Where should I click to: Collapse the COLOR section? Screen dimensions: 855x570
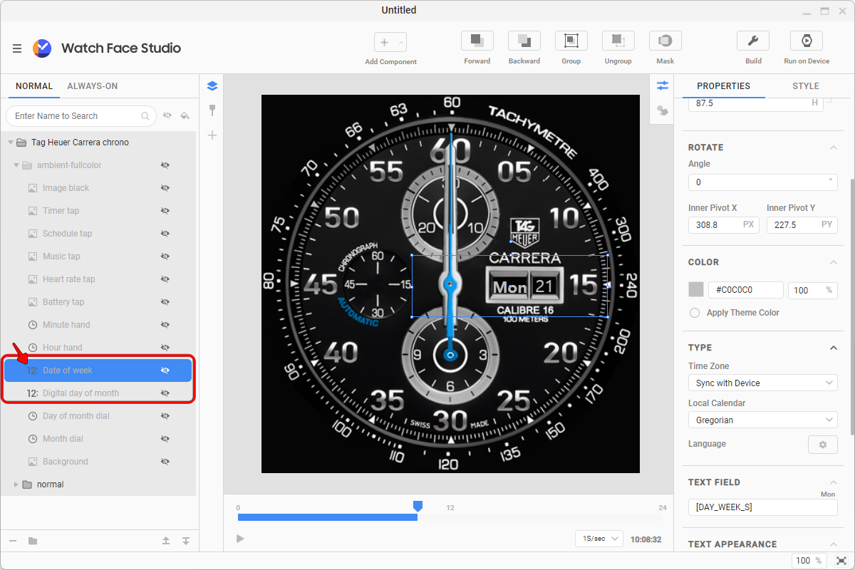[833, 262]
